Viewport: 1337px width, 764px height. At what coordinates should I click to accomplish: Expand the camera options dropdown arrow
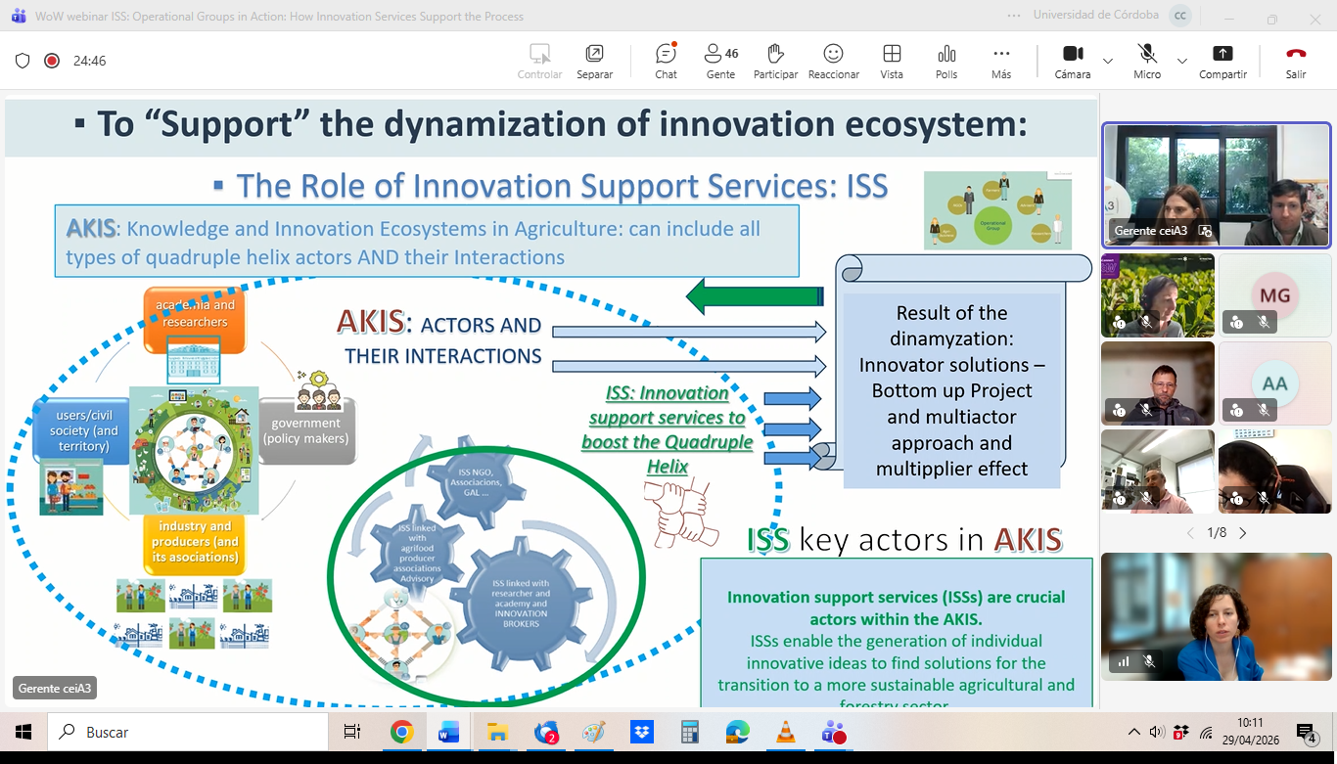tap(1108, 61)
